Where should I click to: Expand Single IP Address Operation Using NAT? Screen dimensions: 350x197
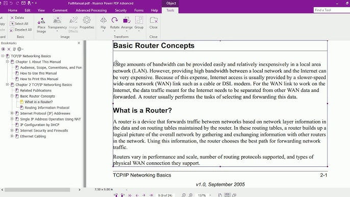pos(12,119)
